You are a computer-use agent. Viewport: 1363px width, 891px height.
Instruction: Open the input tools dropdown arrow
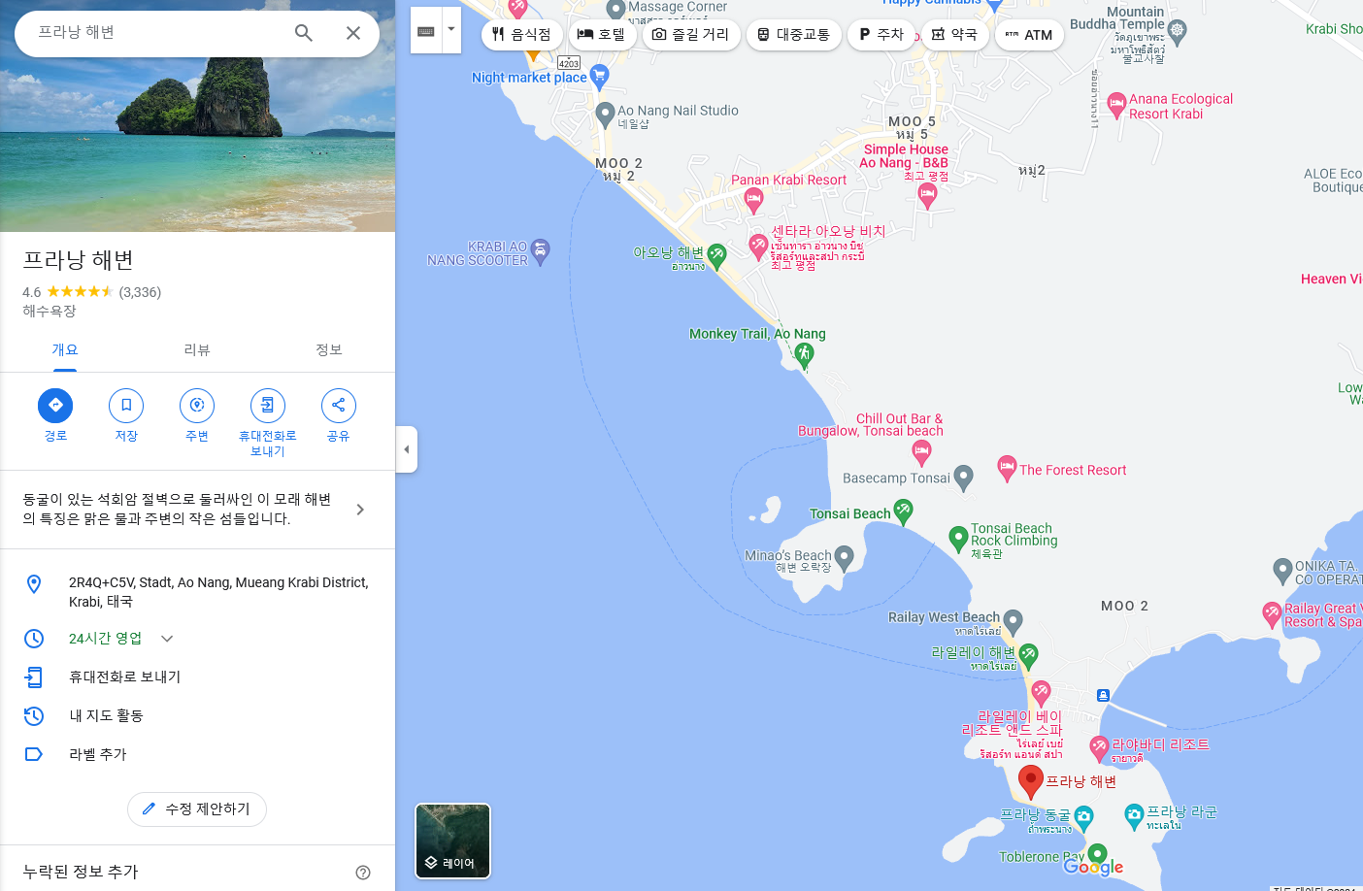click(x=451, y=29)
